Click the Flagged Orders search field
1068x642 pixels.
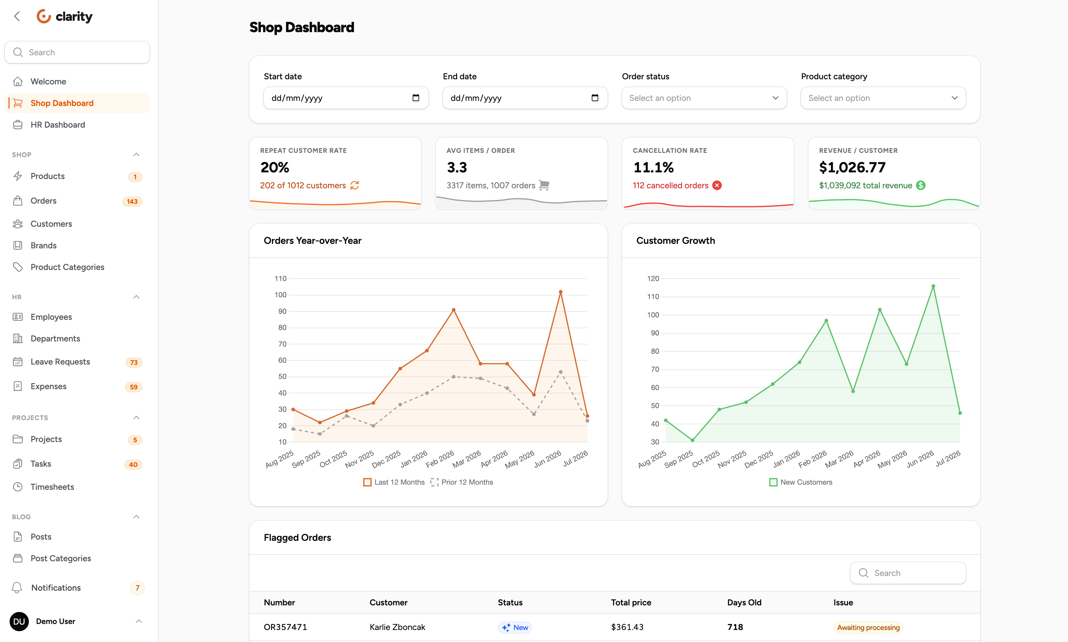908,573
